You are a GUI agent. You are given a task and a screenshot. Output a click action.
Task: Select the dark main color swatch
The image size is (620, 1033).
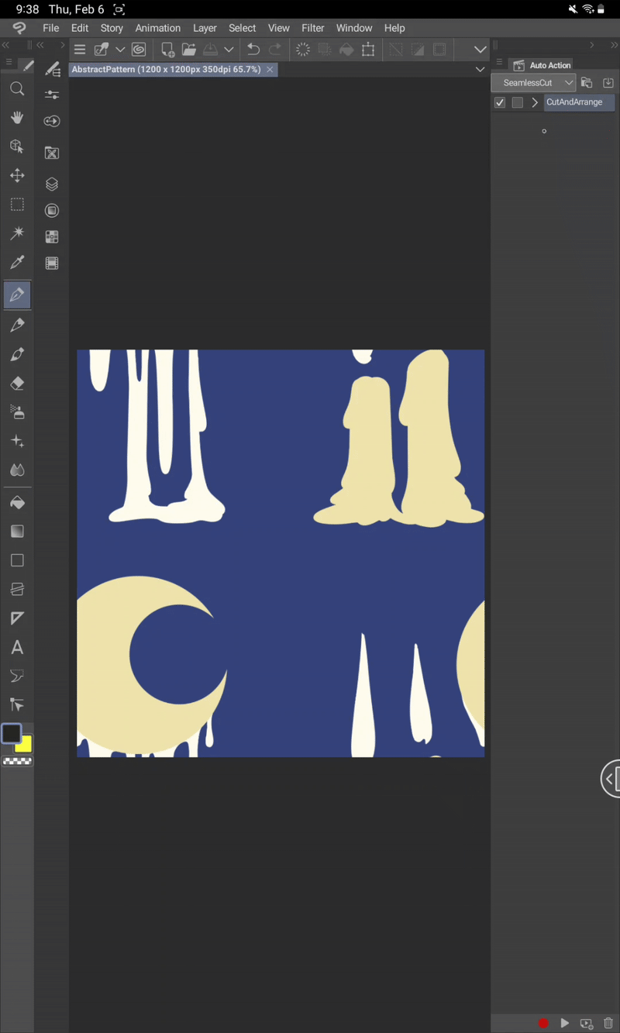tap(11, 734)
